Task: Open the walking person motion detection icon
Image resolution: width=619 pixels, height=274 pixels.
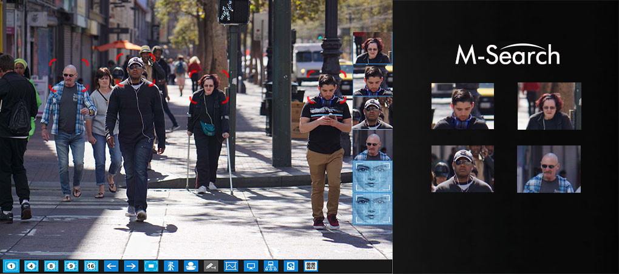Action: coord(171,266)
